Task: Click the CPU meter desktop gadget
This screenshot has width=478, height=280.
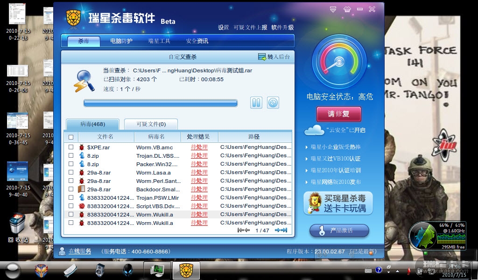Action: click(437, 236)
